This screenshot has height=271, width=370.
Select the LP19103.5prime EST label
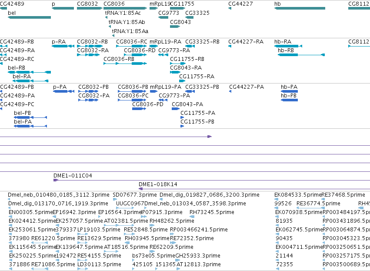coord(99,230)
